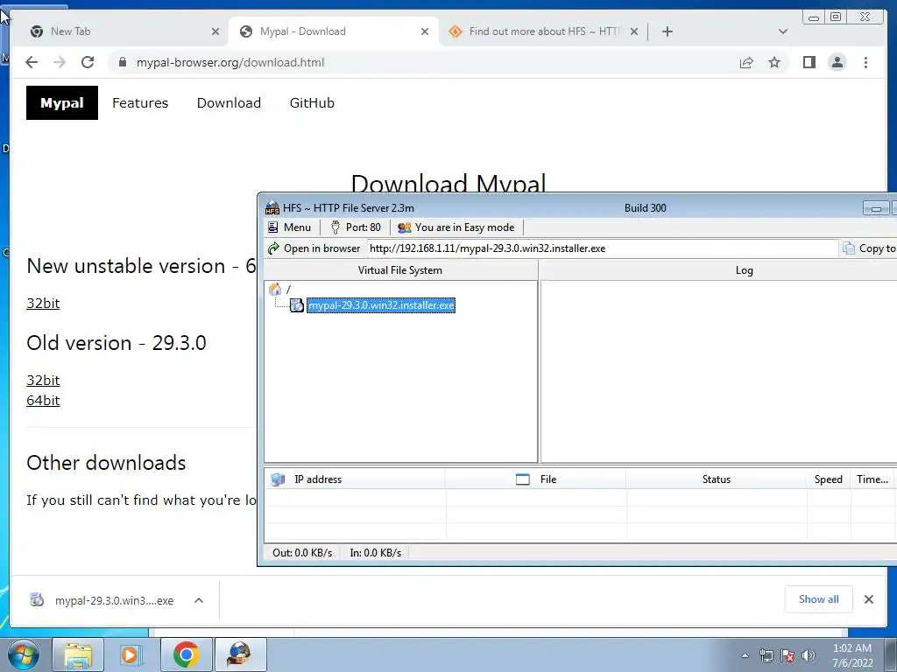897x672 pixels.
Task: Reload the Mypal download page
Action: tap(88, 62)
